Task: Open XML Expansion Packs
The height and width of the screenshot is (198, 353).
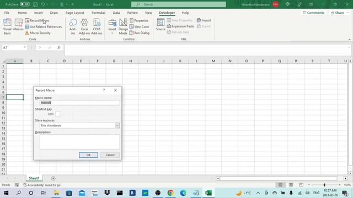Action: point(180,26)
